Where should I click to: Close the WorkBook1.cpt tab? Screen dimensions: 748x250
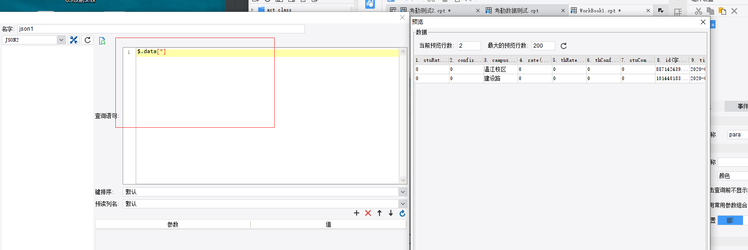pyautogui.click(x=648, y=11)
